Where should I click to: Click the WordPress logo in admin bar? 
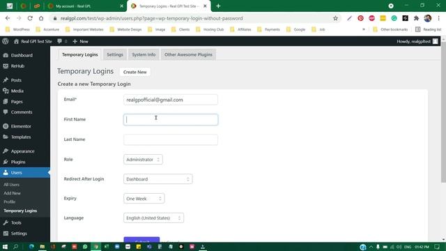pyautogui.click(x=5, y=41)
